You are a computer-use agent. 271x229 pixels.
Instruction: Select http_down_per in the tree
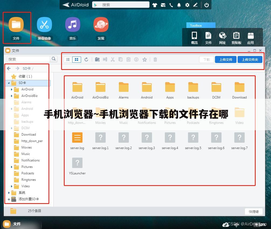coord(32,141)
